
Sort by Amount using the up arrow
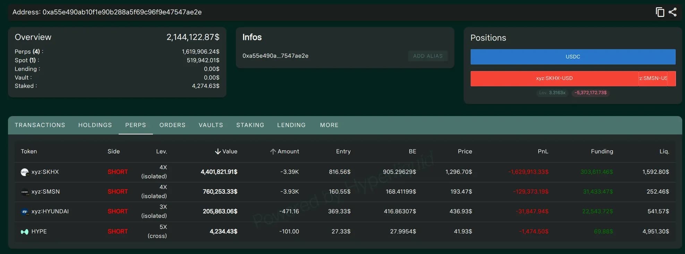tap(273, 151)
